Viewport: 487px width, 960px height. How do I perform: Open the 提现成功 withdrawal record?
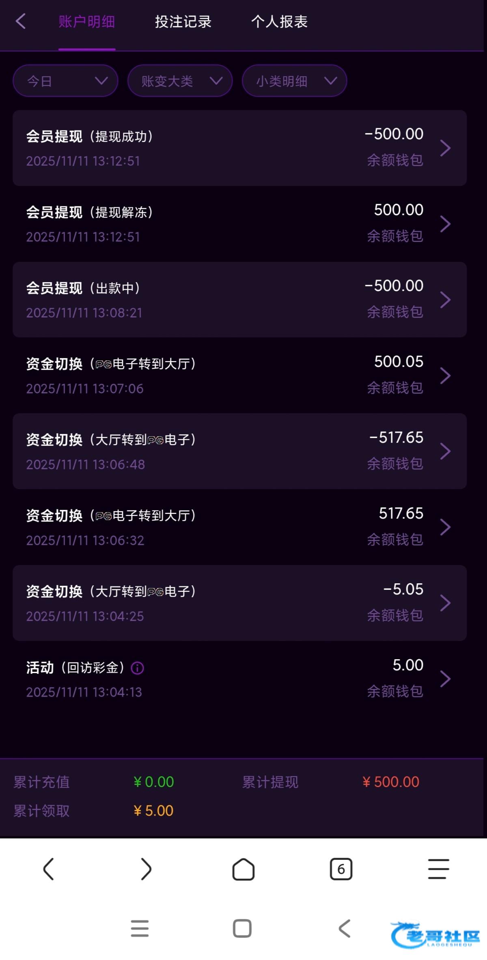(x=239, y=148)
